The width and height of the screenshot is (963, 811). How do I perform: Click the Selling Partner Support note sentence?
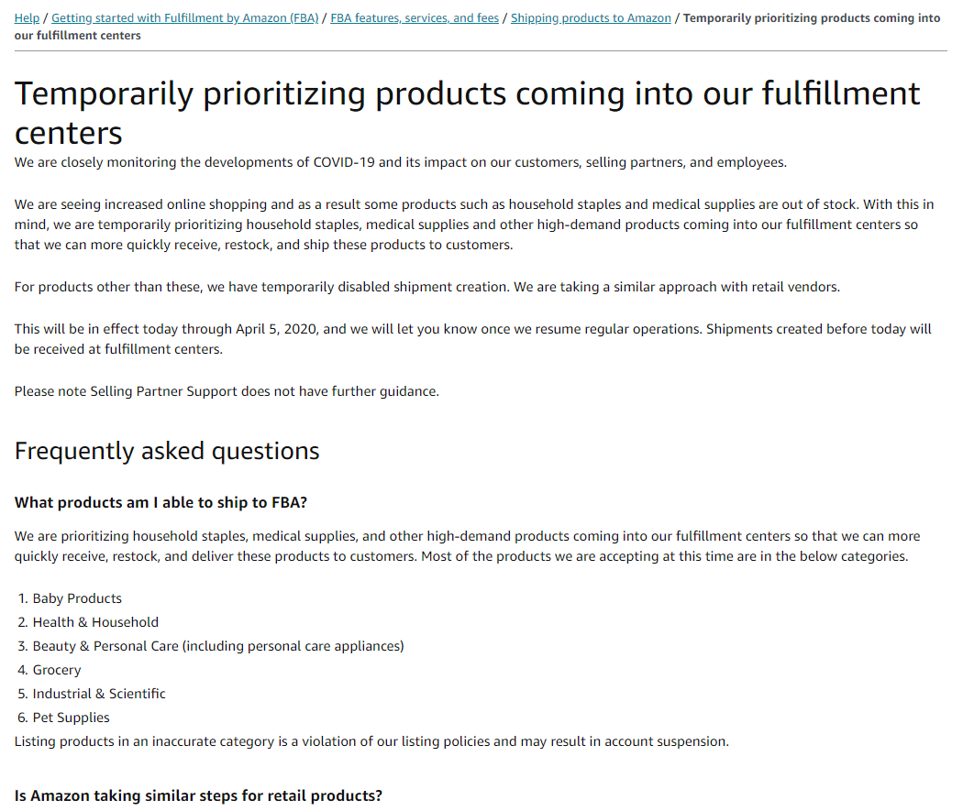227,391
